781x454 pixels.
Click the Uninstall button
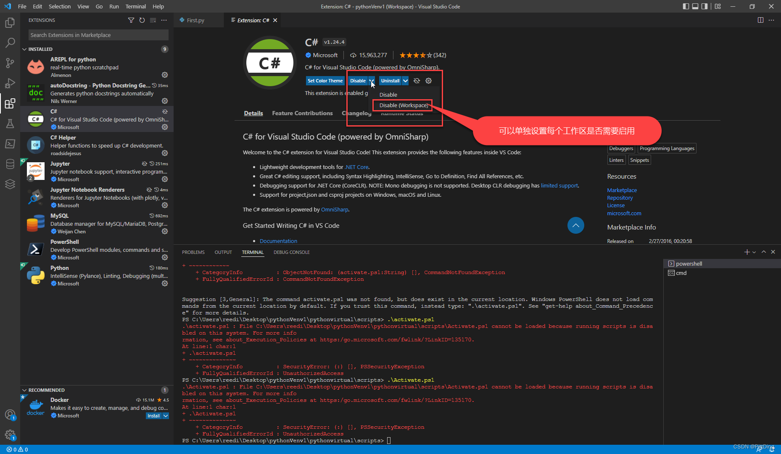(390, 81)
